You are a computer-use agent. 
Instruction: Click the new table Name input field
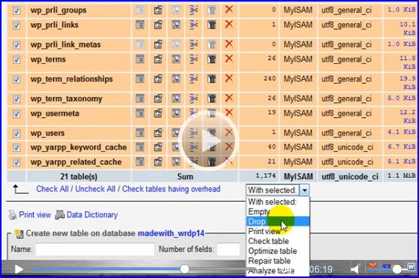96,250
